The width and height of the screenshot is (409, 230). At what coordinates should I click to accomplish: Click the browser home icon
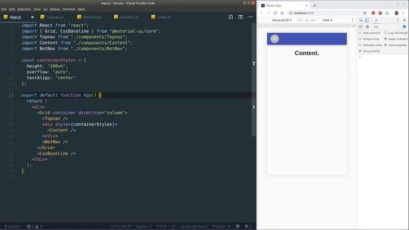282,13
